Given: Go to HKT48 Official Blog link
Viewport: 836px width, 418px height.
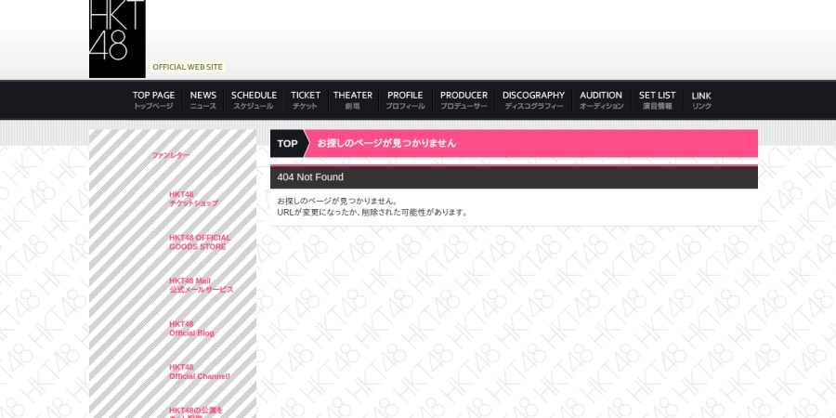Looking at the screenshot, I should pos(191,329).
